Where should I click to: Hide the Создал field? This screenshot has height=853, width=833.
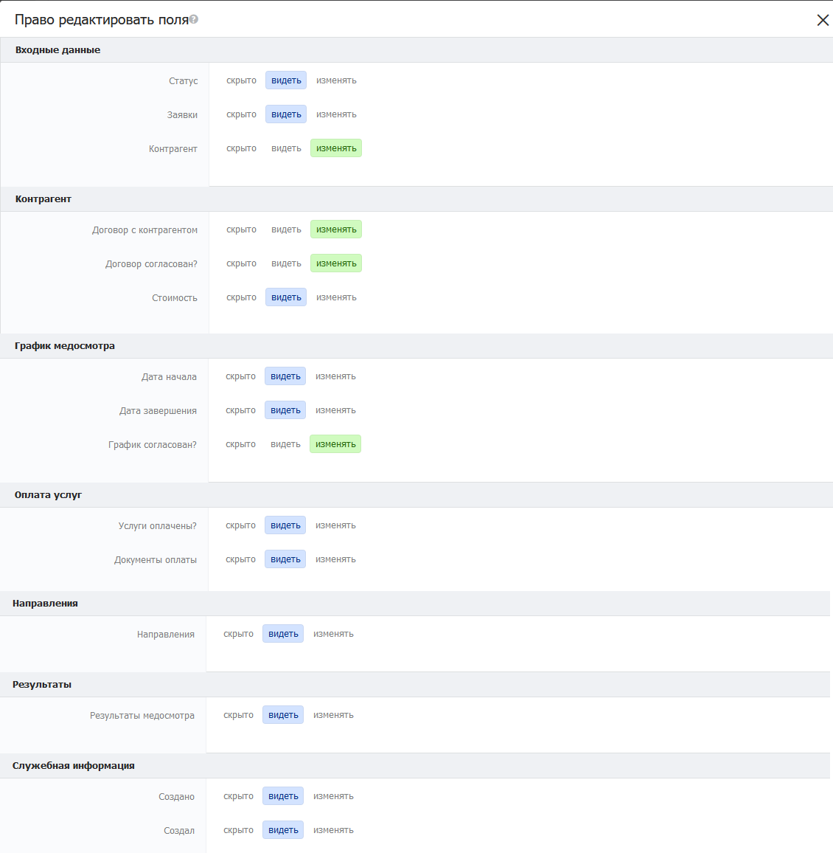click(x=239, y=830)
